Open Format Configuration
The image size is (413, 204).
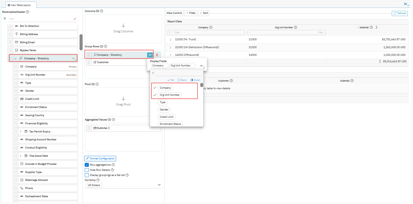point(100,159)
